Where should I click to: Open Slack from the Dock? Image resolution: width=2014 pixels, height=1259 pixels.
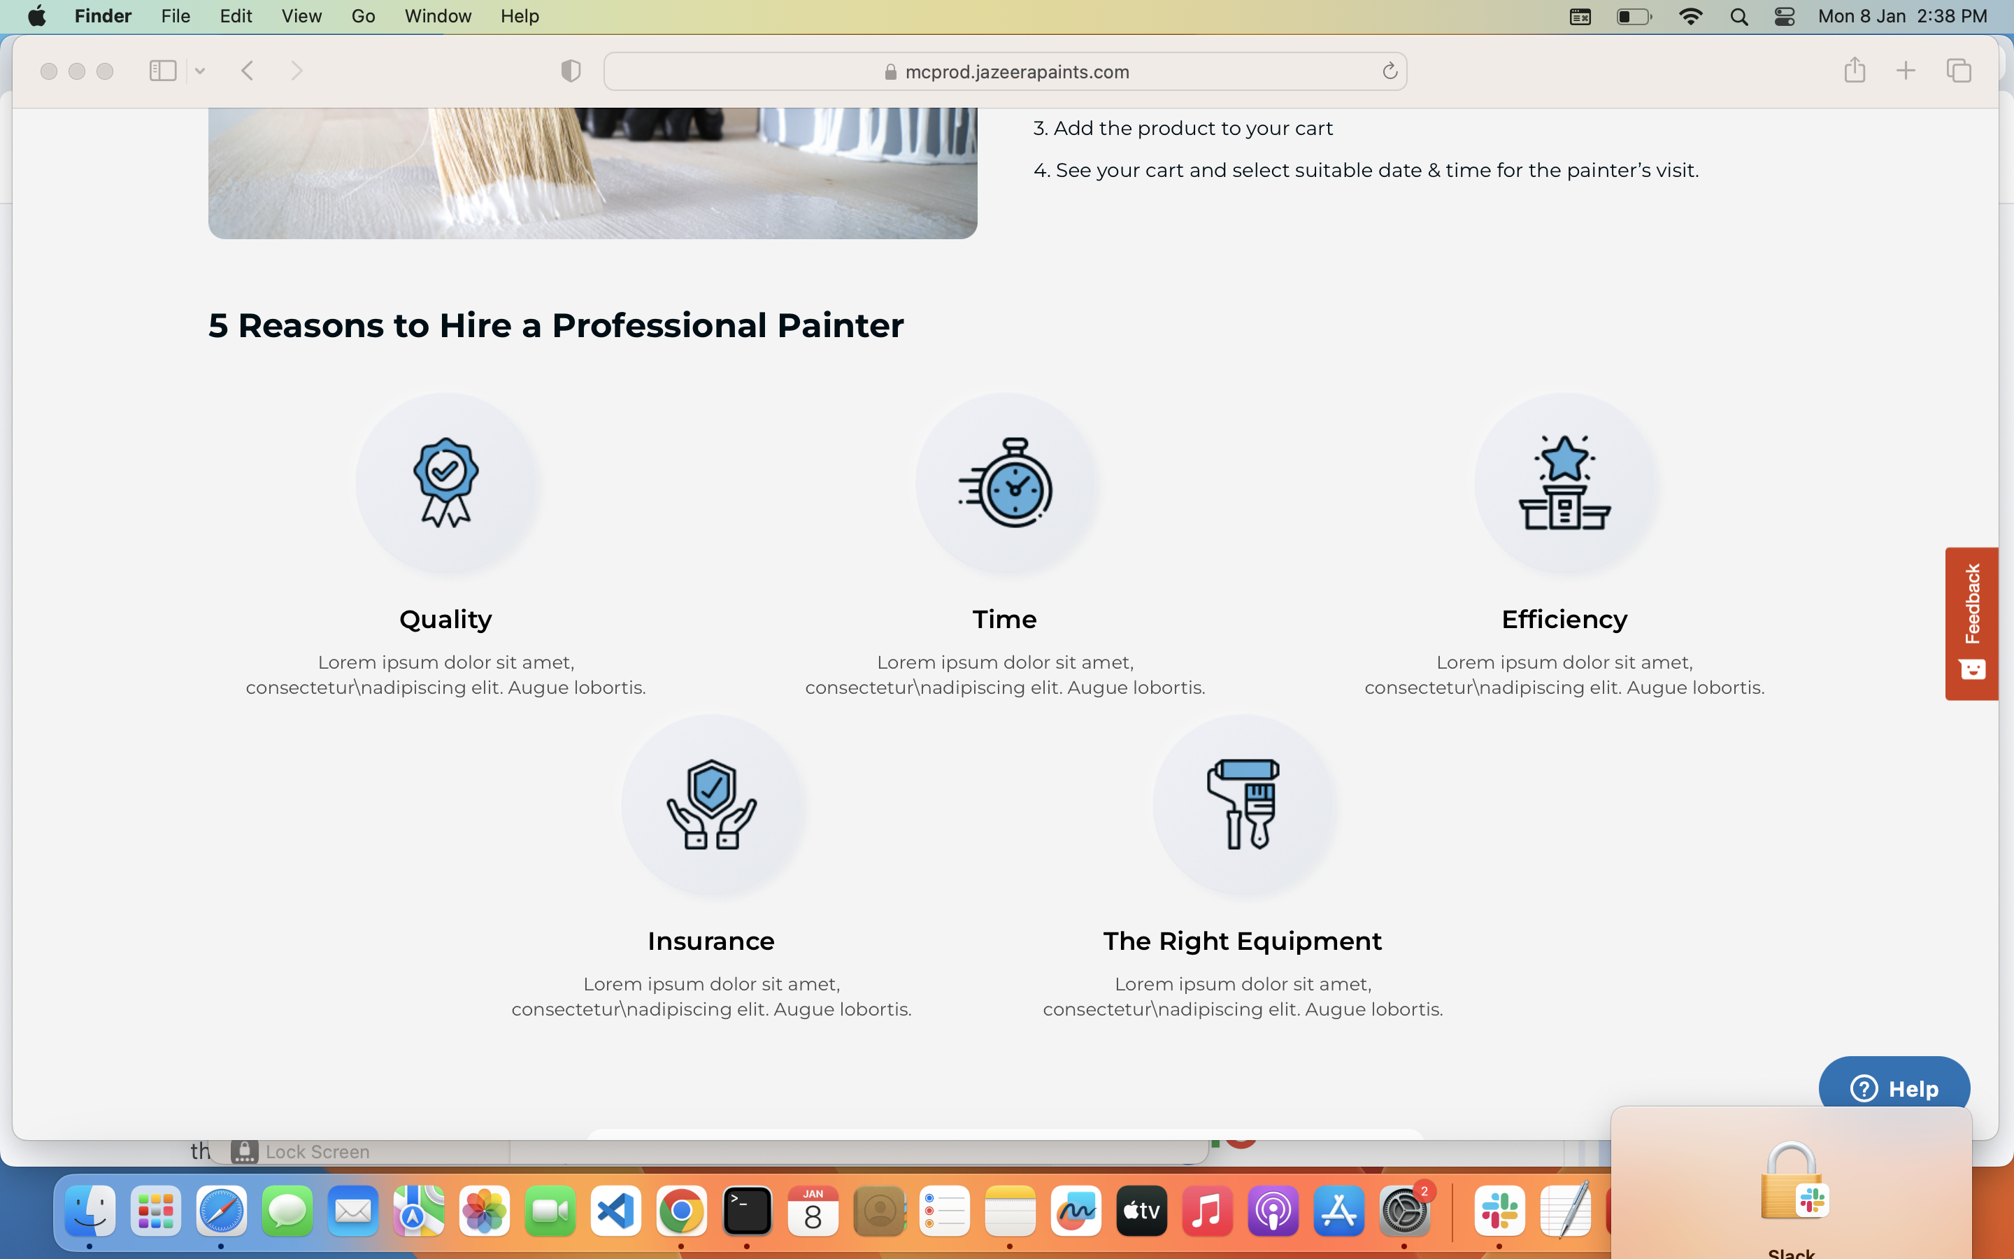click(1500, 1211)
